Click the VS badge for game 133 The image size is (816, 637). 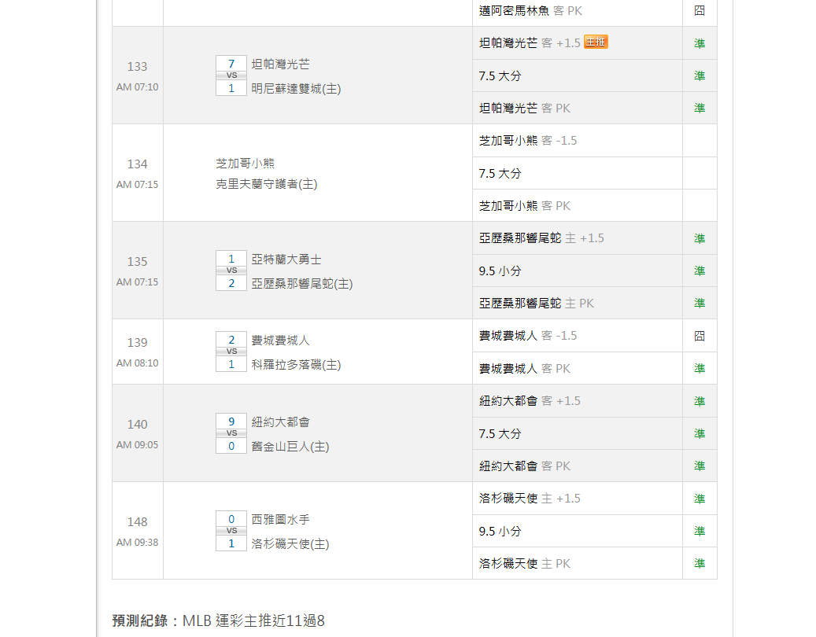[231, 75]
